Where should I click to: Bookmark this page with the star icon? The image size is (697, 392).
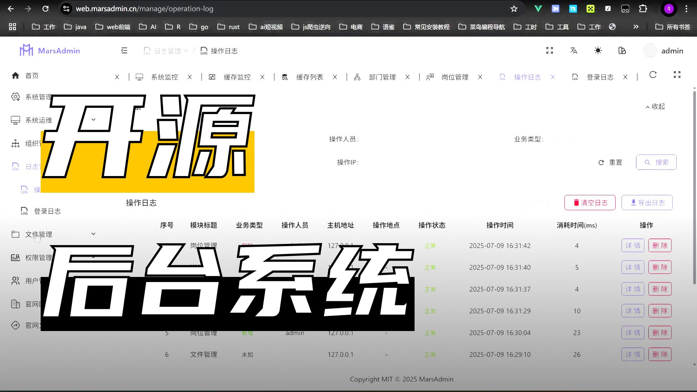(x=514, y=9)
